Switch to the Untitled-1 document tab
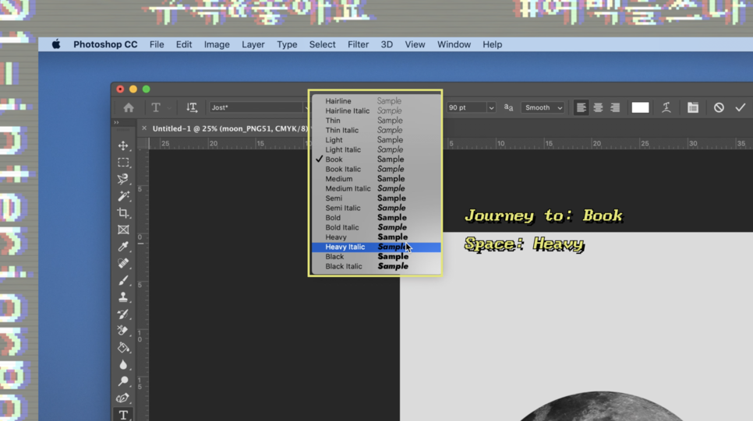Image resolution: width=753 pixels, height=421 pixels. click(229, 128)
